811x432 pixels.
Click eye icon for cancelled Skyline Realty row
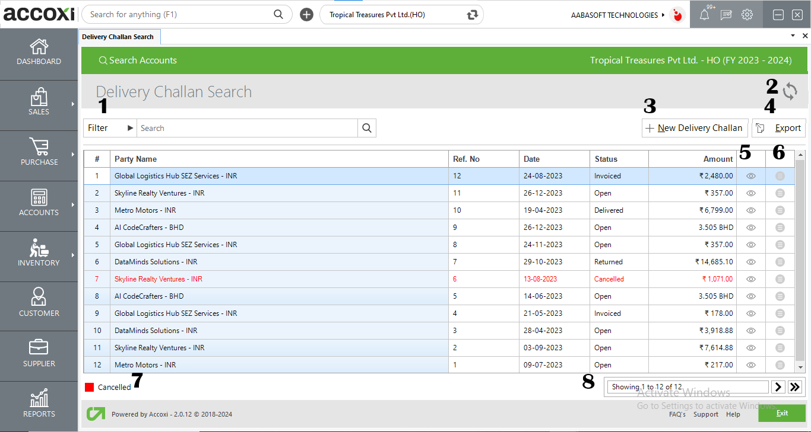[751, 279]
